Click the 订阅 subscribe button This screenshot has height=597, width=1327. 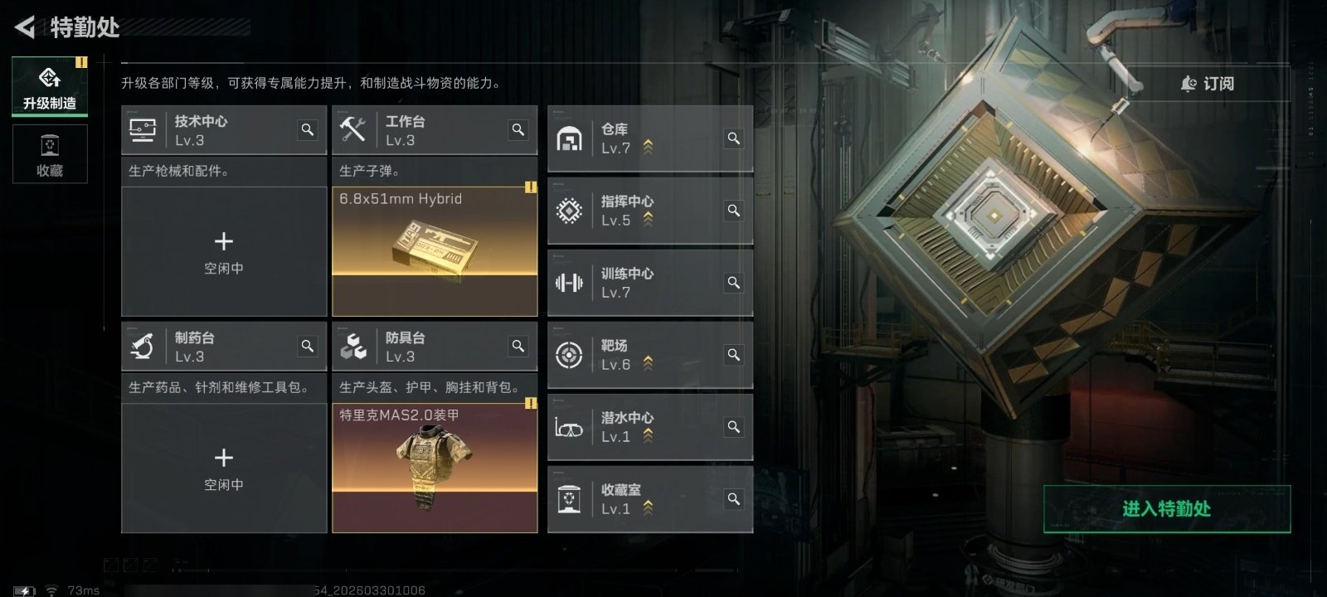click(1208, 83)
